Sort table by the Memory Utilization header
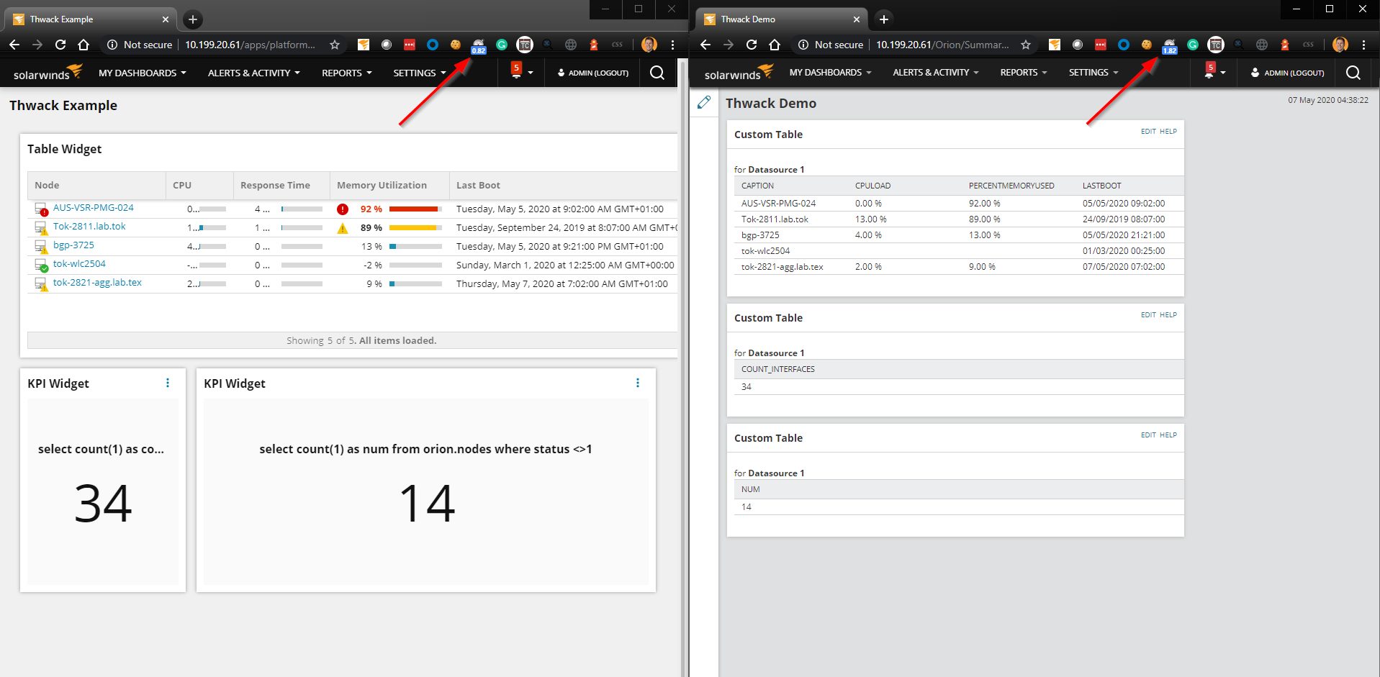 pos(389,186)
